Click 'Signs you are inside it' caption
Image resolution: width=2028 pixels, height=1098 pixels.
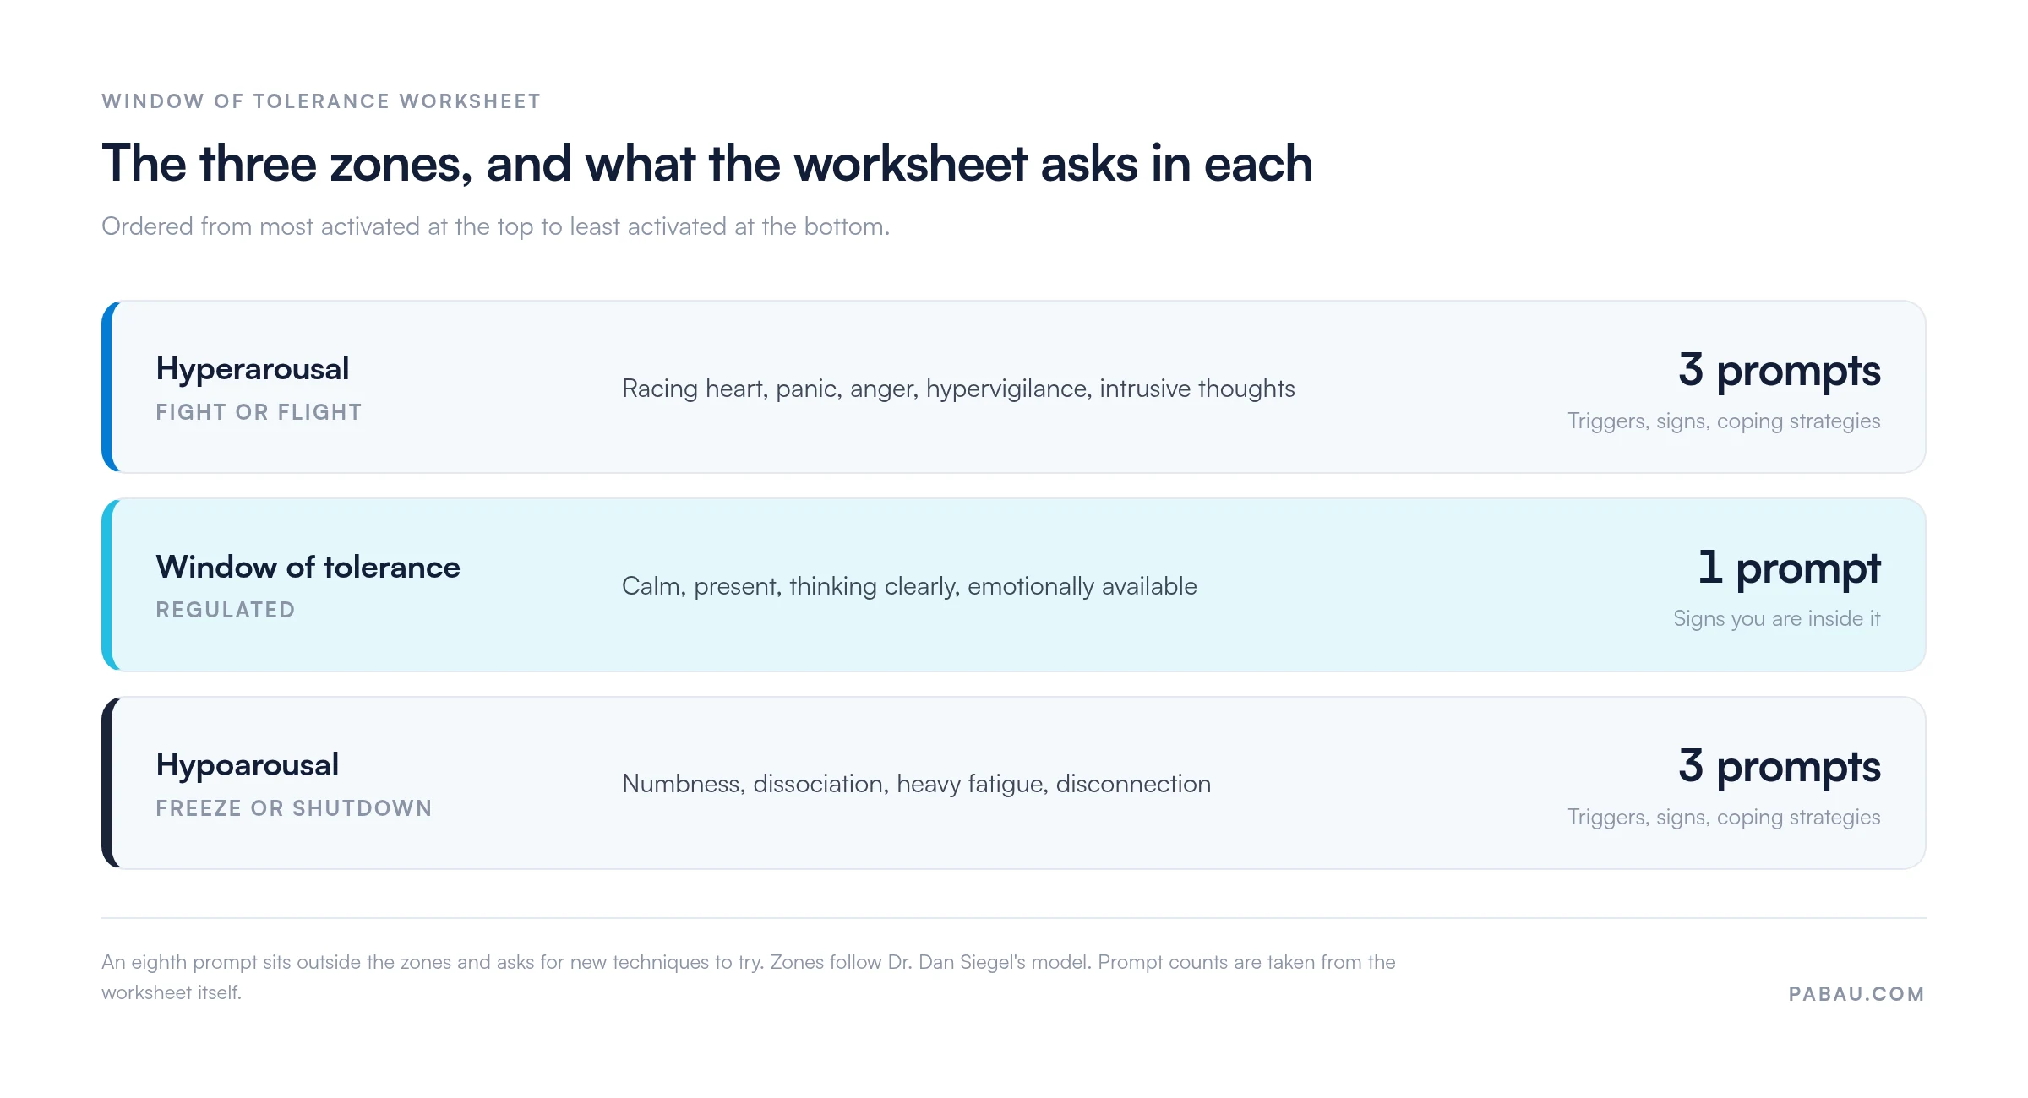click(x=1776, y=619)
